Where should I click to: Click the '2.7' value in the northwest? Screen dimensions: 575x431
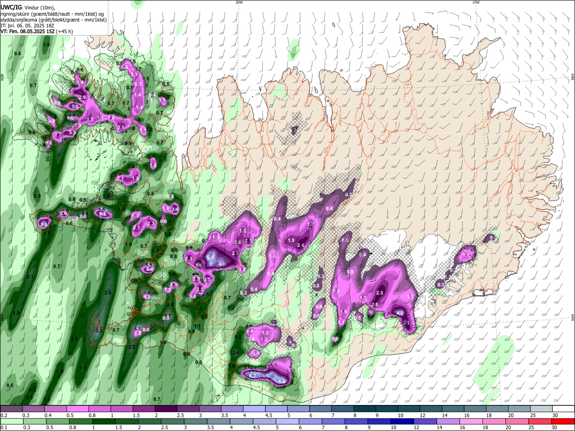pyautogui.click(x=57, y=135)
